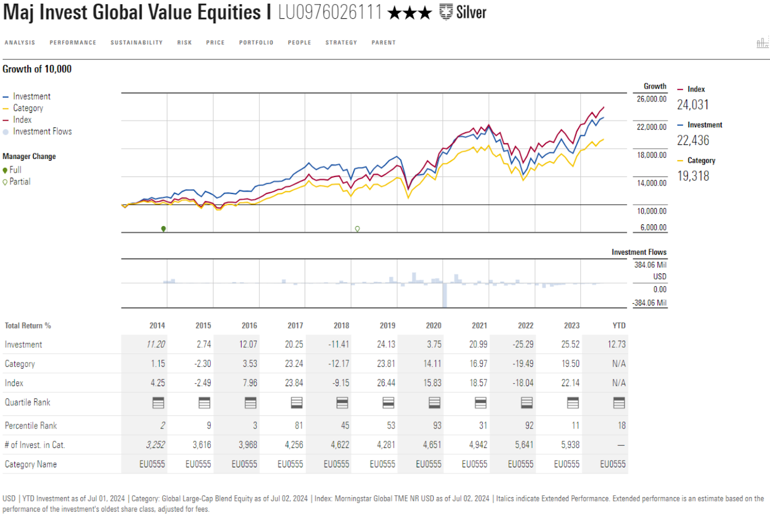Click 2023 number of investments 5,938
770x514 pixels.
570,445
